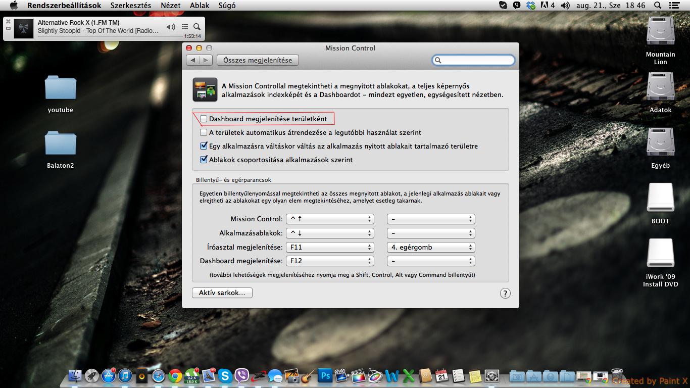Open the Mail icon with badge
The image size is (690, 388).
209,376
